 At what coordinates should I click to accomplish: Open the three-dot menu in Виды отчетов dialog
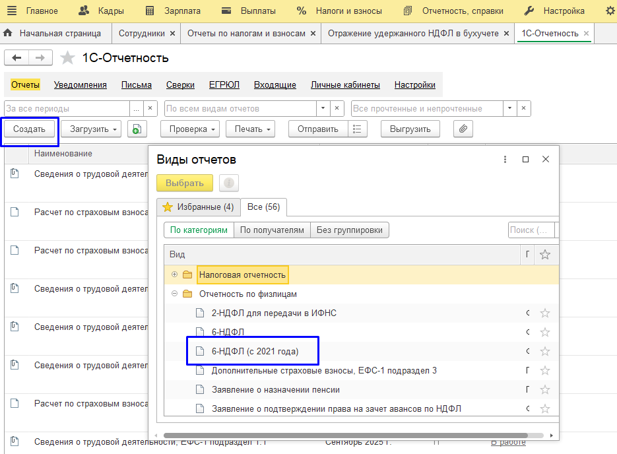[505, 160]
